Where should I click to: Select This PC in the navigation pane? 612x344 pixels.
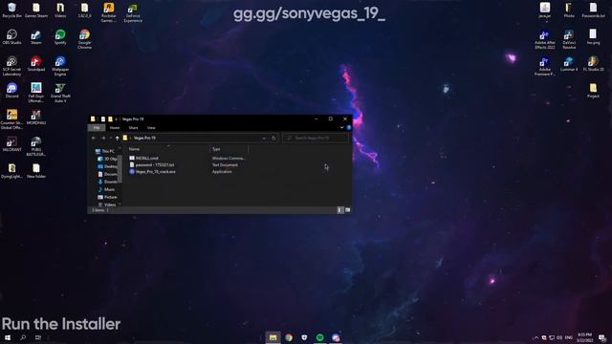105,151
